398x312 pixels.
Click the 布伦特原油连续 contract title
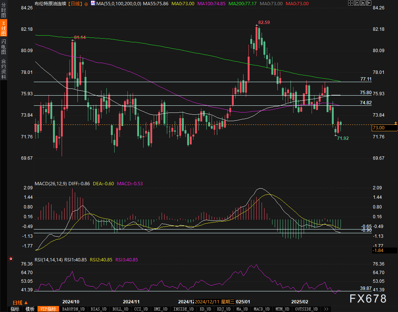pyautogui.click(x=50, y=3)
